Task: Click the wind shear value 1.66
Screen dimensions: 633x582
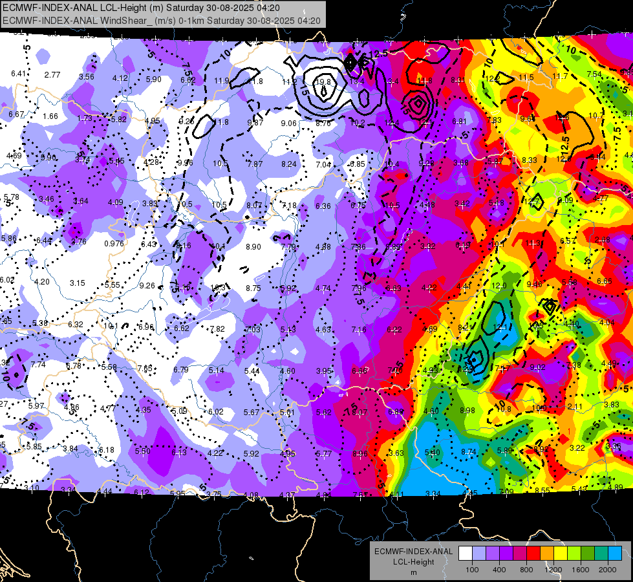Action: [x=50, y=116]
